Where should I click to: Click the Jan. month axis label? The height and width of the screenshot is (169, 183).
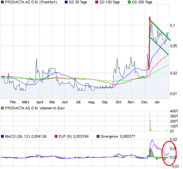coord(157,102)
